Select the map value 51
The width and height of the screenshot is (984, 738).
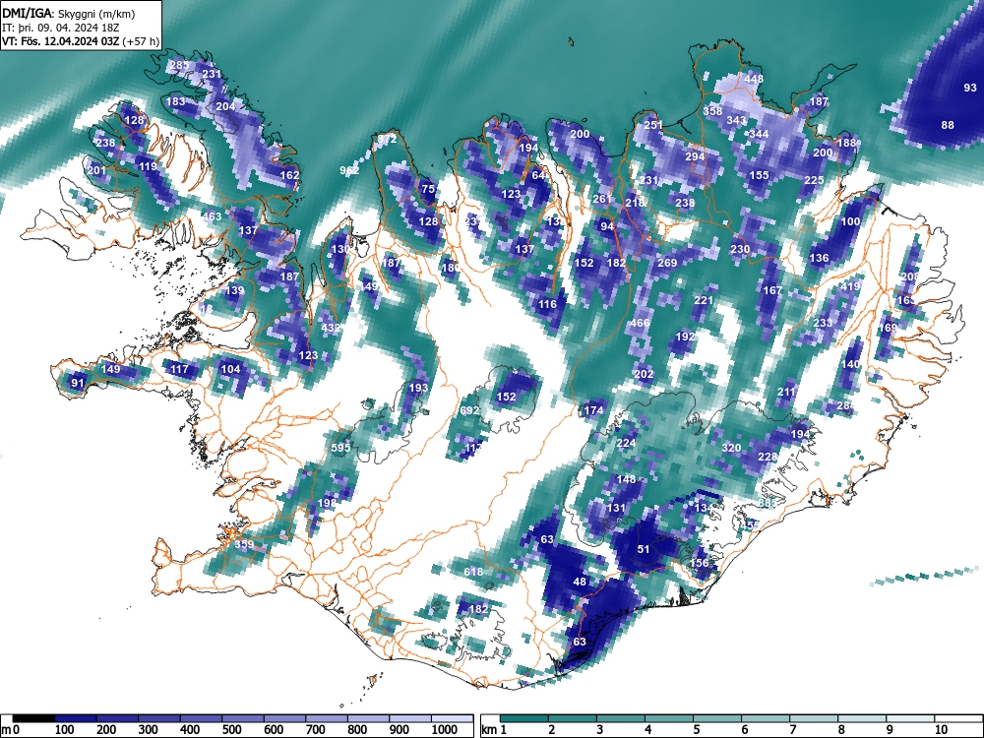[x=644, y=549]
